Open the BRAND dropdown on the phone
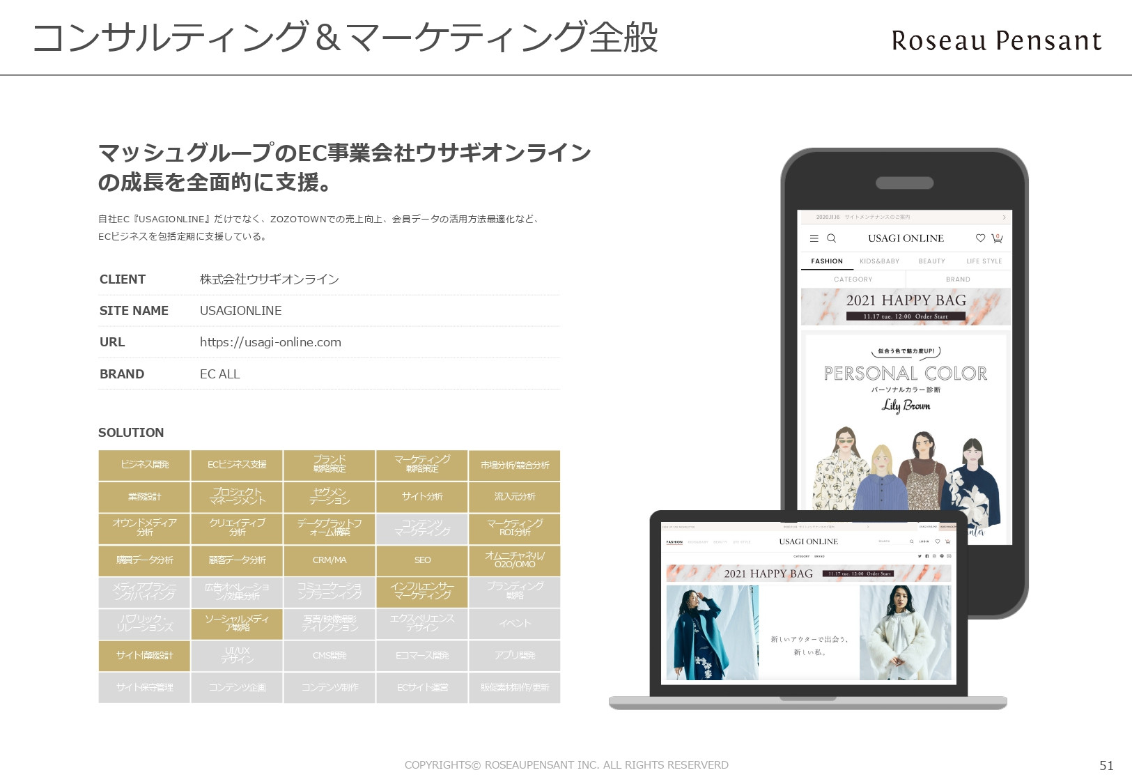 (x=959, y=279)
